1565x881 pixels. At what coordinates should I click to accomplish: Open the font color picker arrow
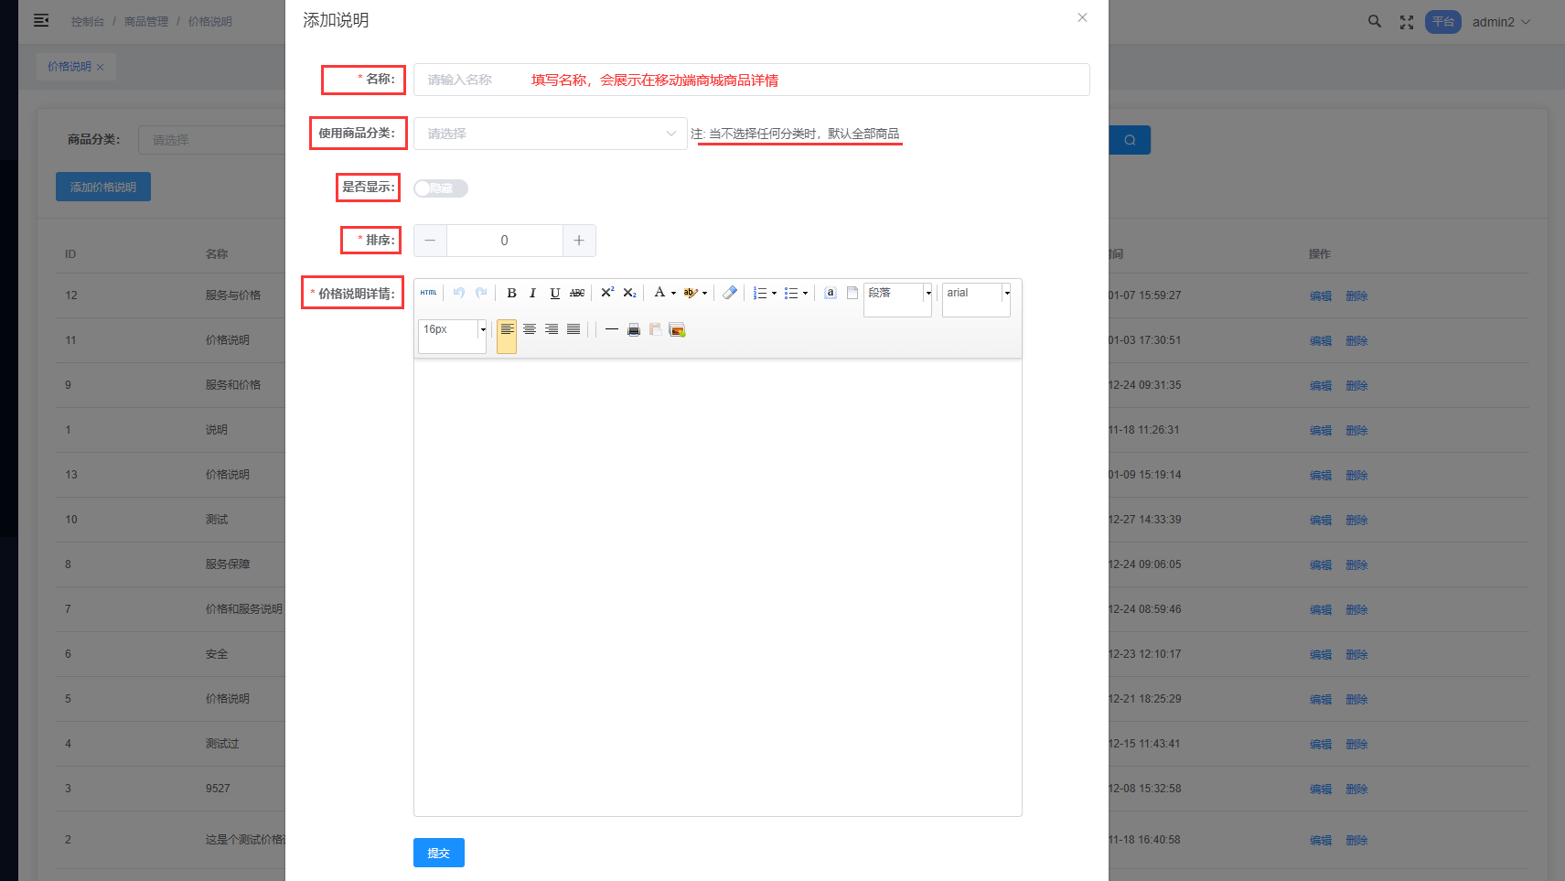pos(673,294)
